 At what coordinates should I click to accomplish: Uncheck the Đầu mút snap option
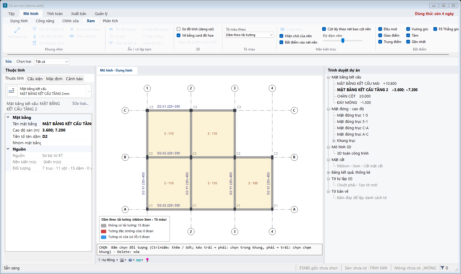pyautogui.click(x=380, y=29)
